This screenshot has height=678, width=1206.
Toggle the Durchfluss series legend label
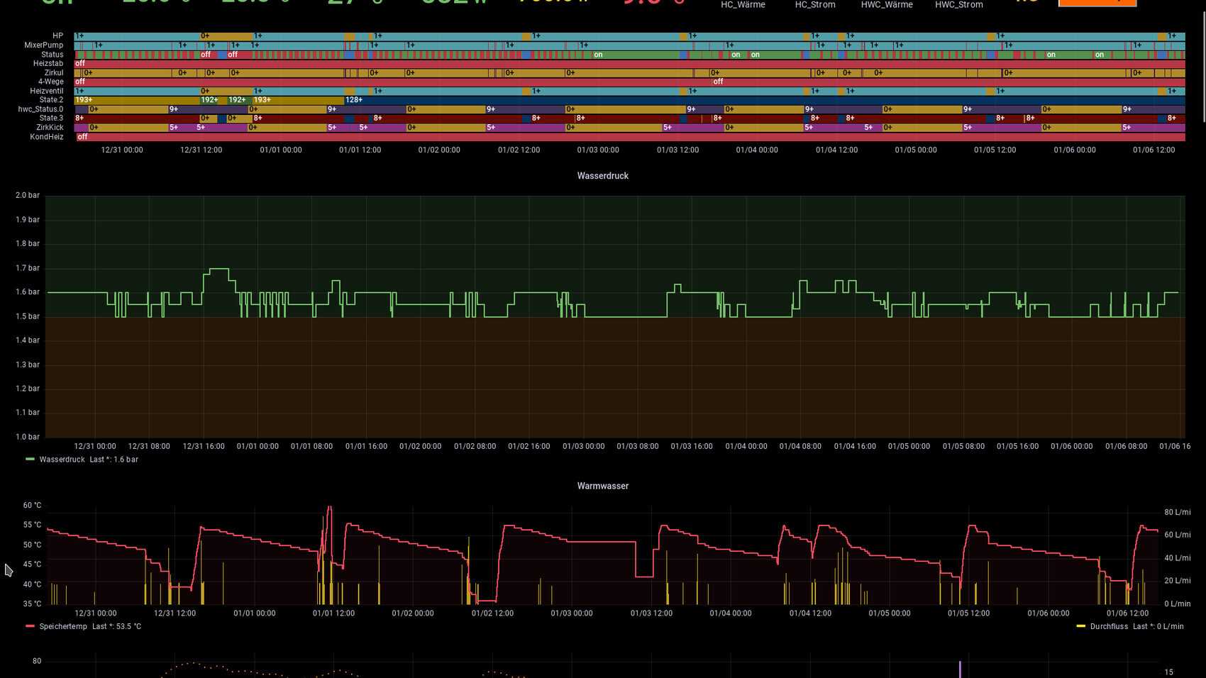click(x=1109, y=626)
